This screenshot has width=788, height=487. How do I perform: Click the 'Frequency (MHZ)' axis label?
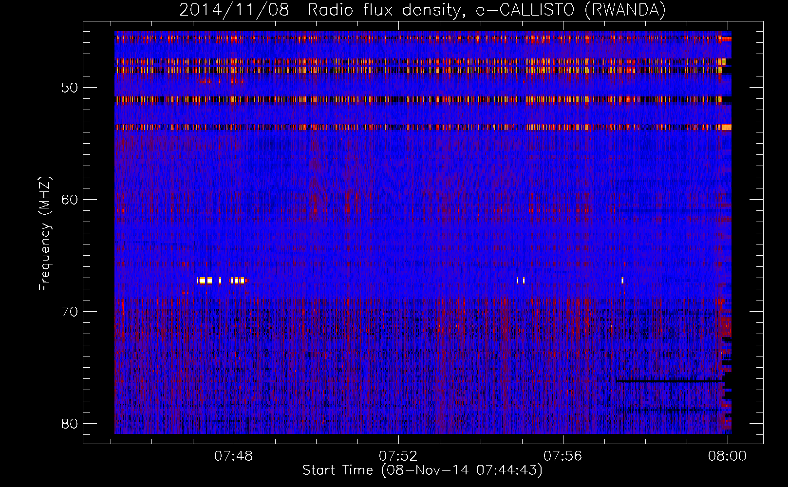pos(45,233)
